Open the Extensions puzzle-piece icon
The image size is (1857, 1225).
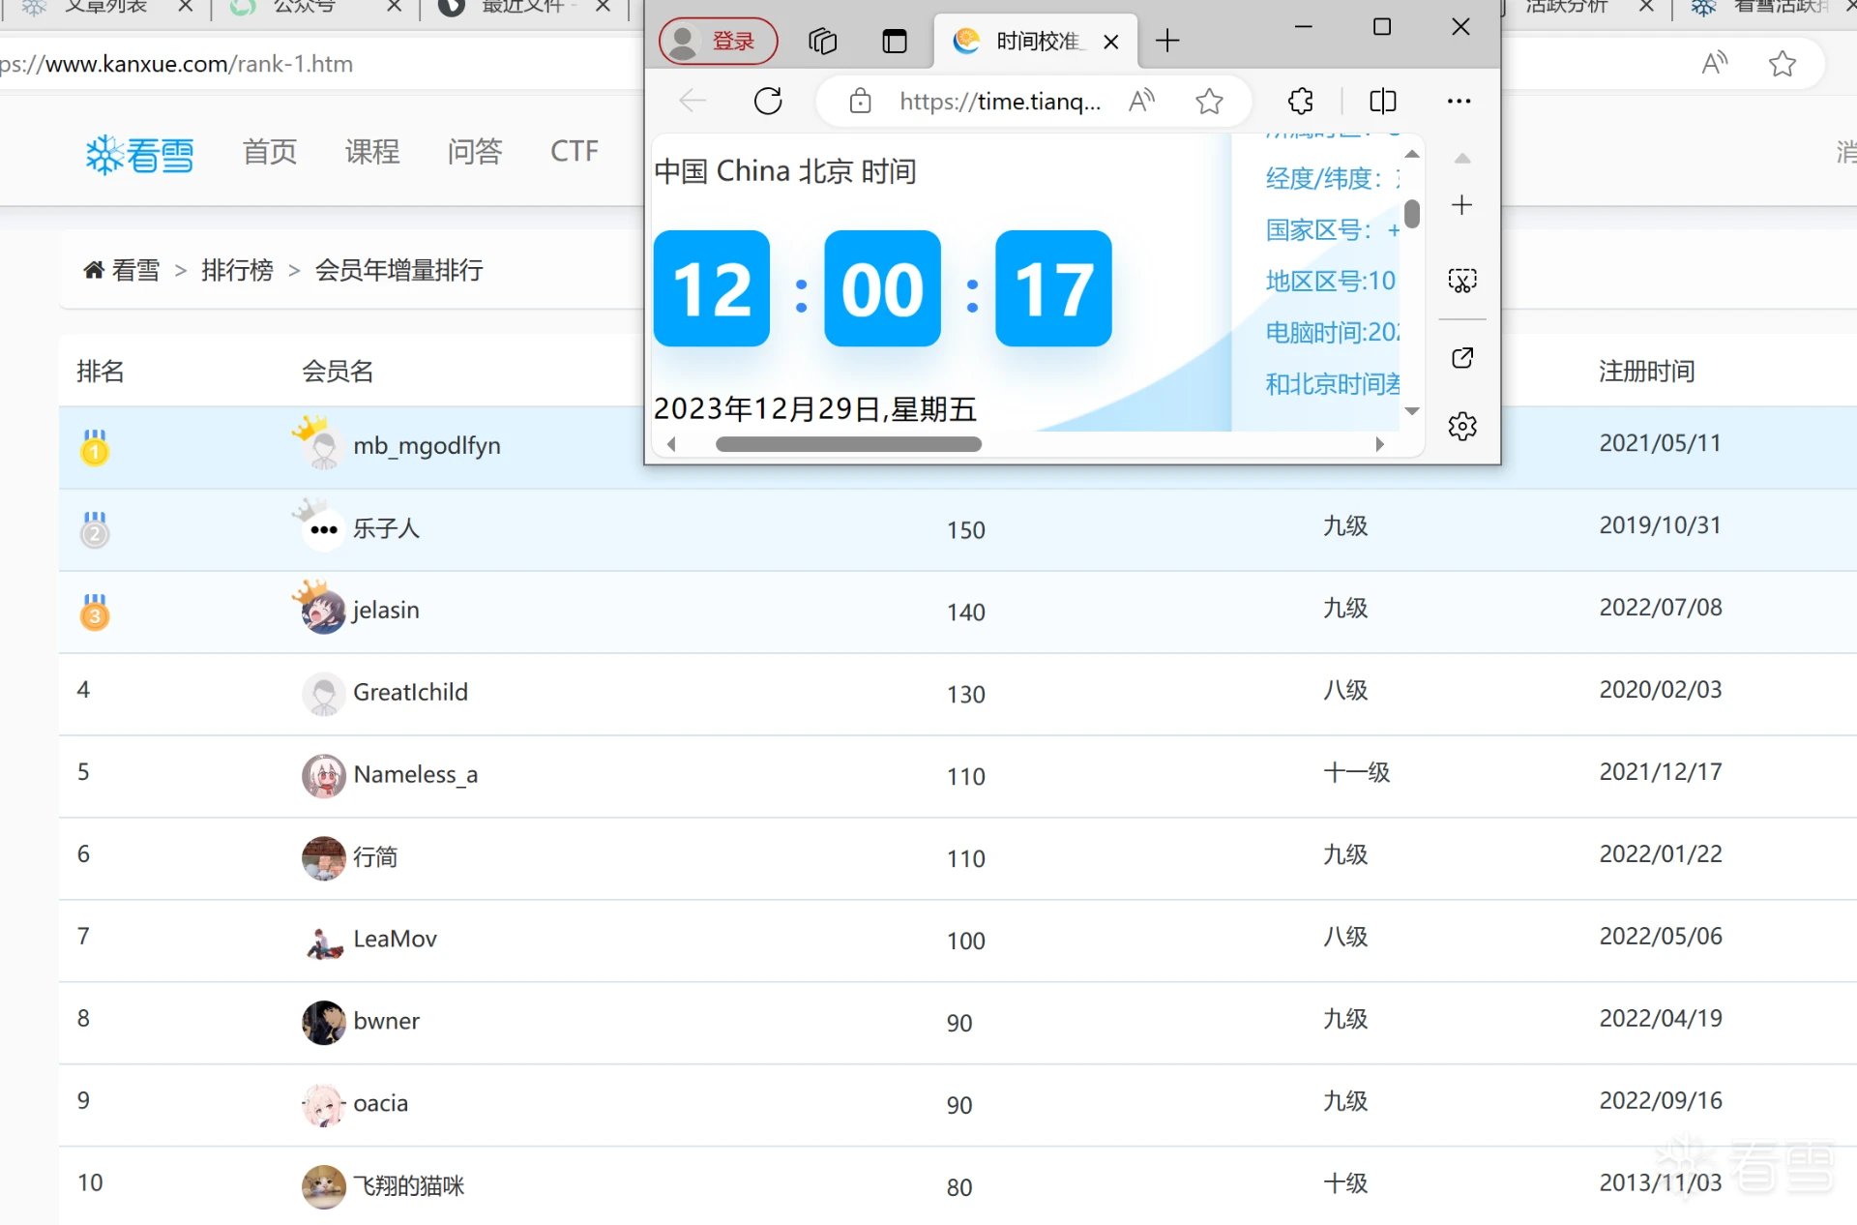(x=1301, y=101)
